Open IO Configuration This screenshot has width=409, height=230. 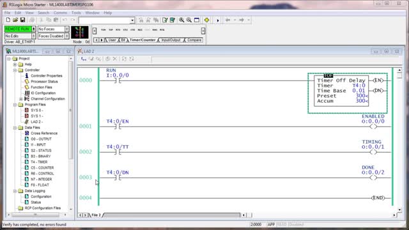click(x=43, y=93)
